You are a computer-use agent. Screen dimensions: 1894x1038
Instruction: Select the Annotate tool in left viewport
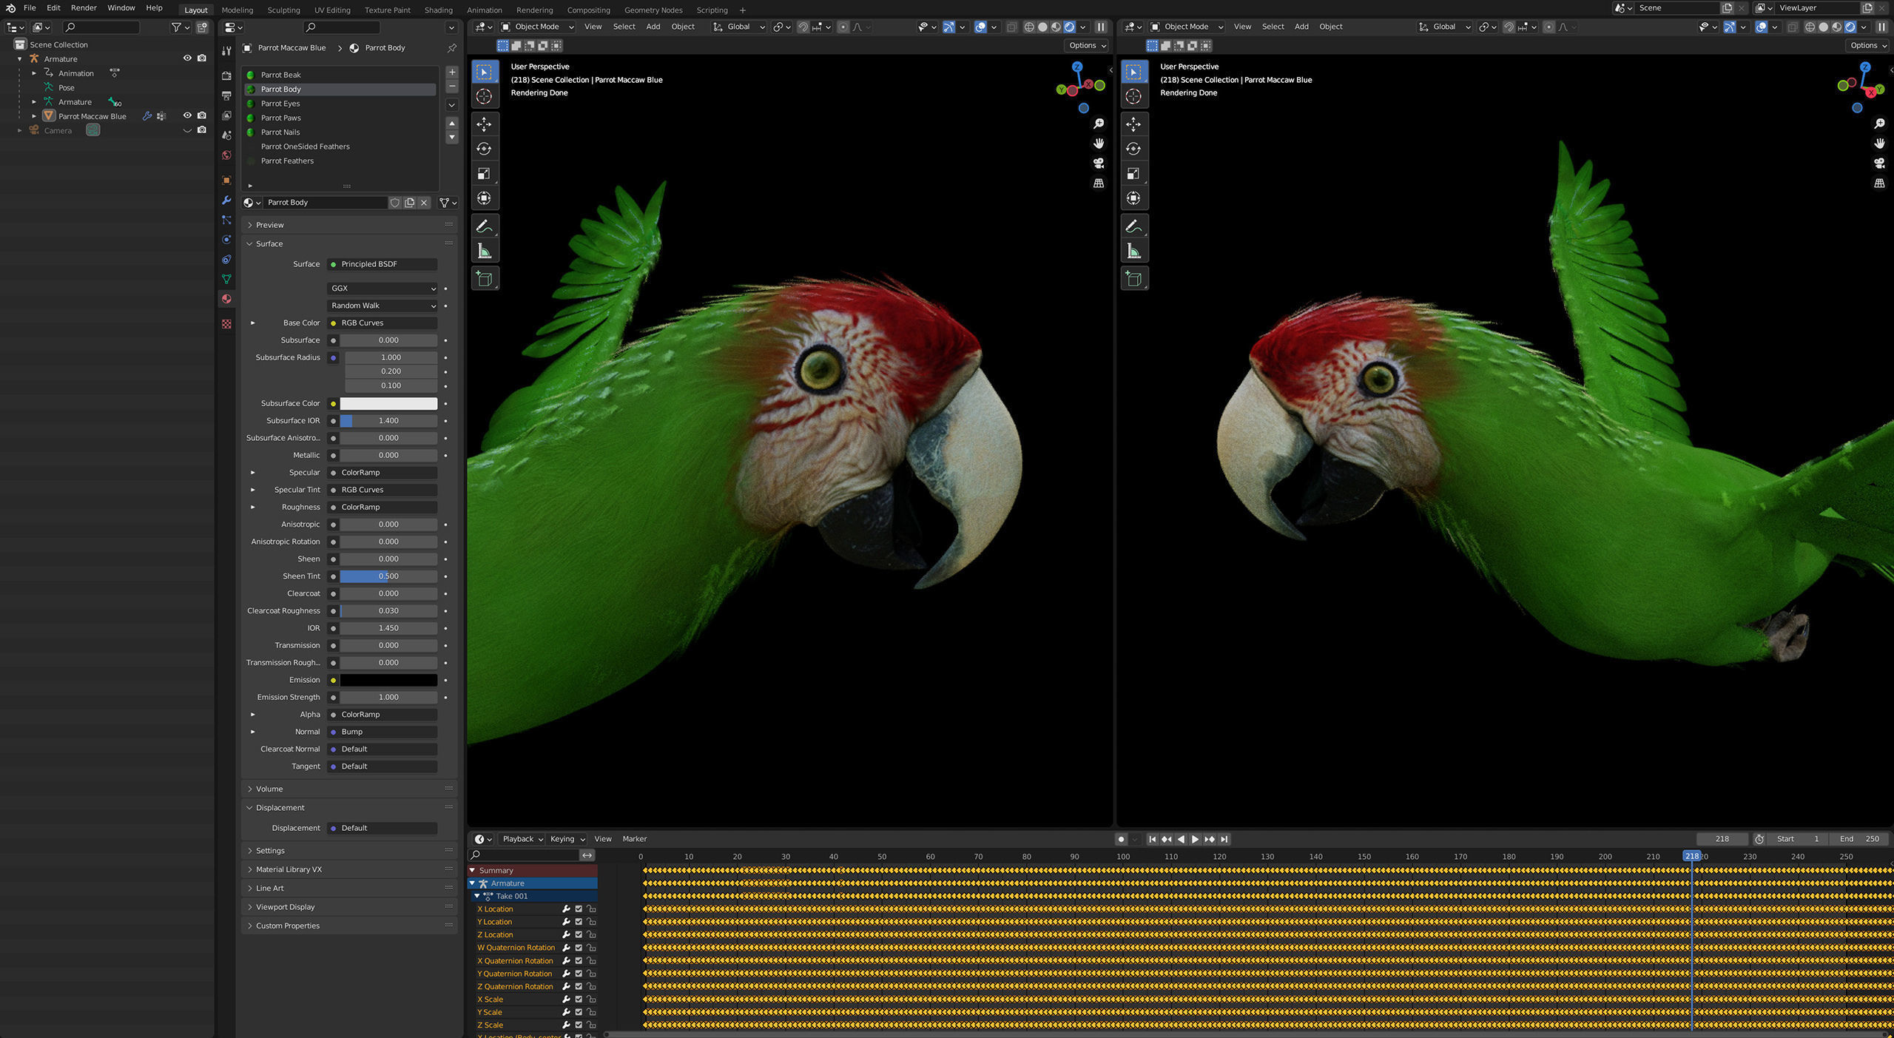pos(484,226)
